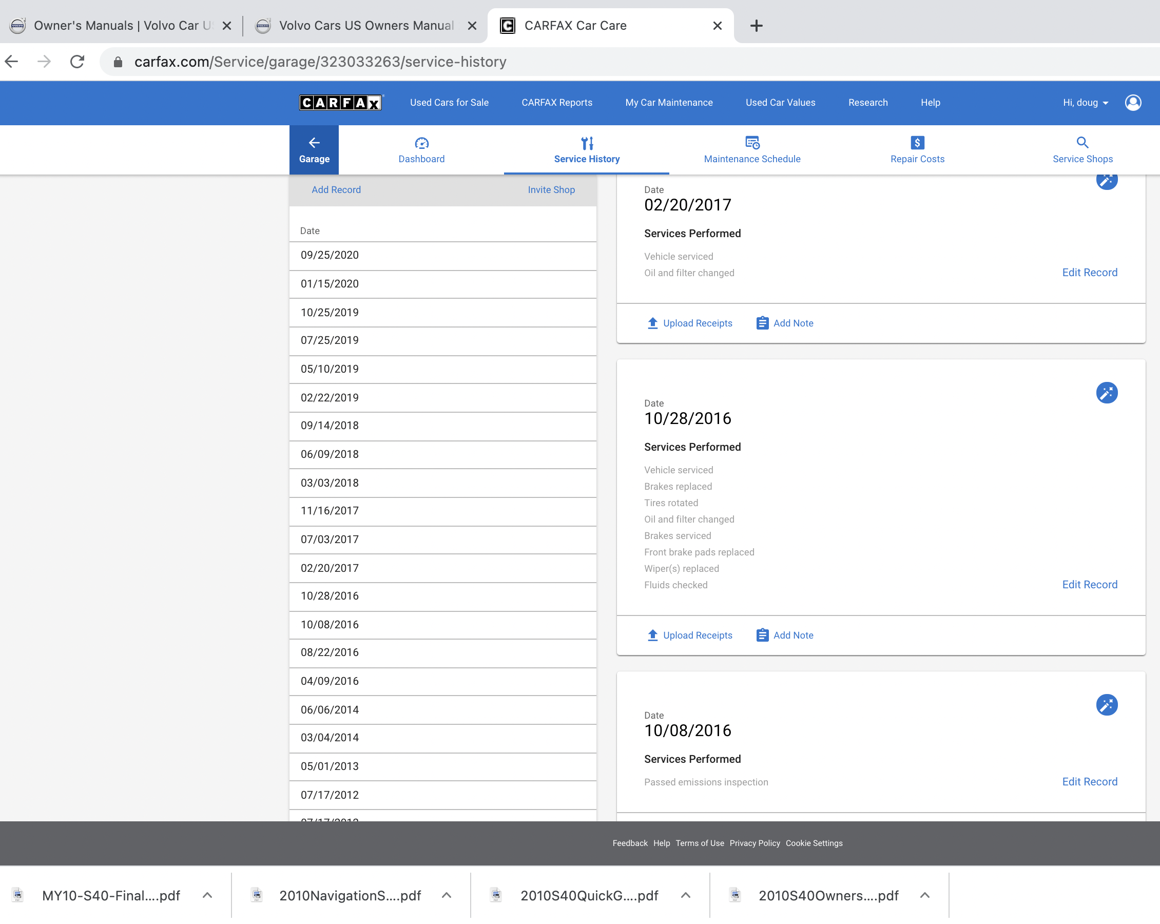
Task: Click upload arrow icon in 10/28/2016 card
Action: [653, 635]
